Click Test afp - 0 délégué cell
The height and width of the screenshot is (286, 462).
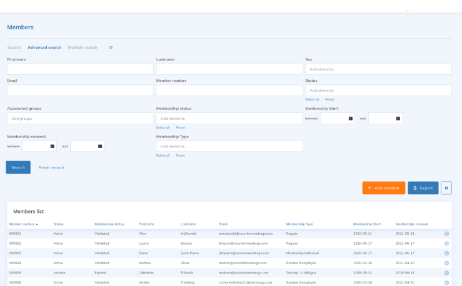pyautogui.click(x=301, y=273)
